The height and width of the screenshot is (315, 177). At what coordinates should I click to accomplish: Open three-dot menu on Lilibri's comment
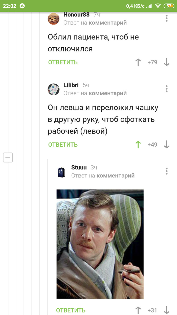point(167,89)
